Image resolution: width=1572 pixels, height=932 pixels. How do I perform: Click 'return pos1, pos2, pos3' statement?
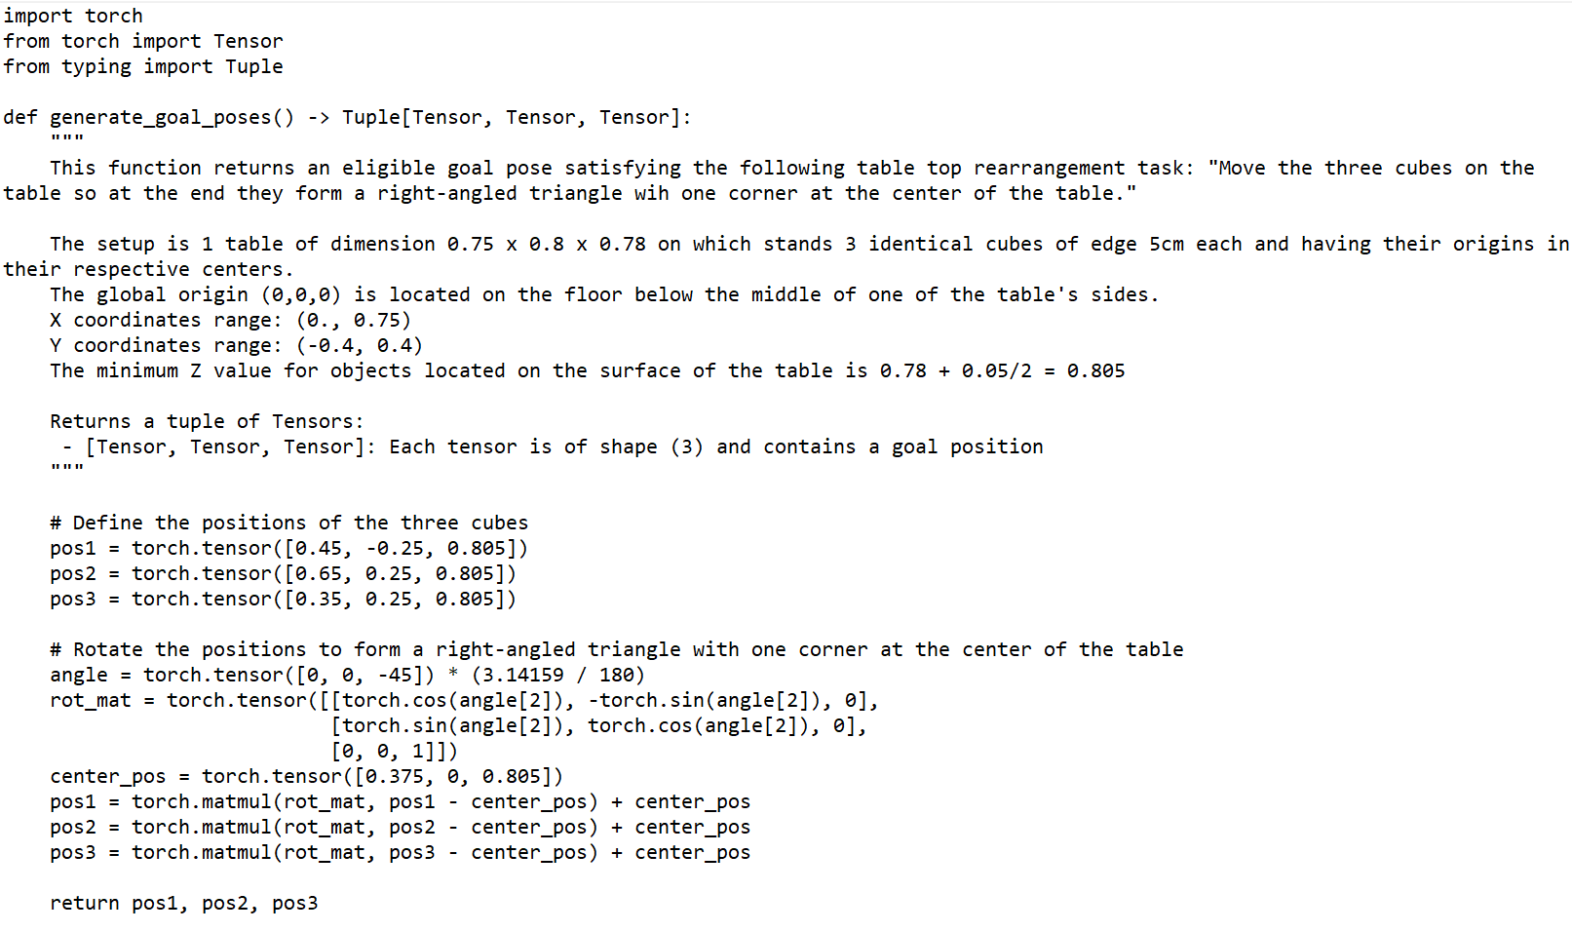184,903
